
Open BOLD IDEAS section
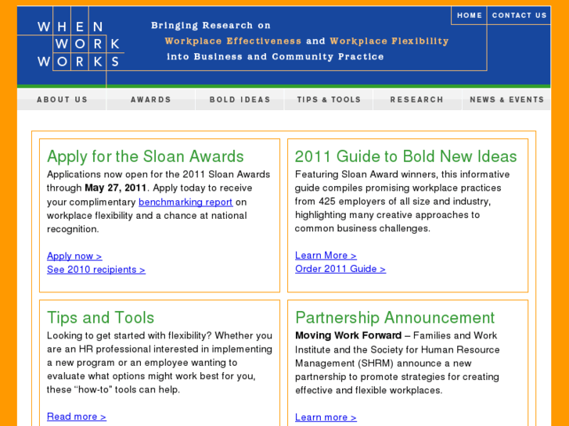point(239,99)
